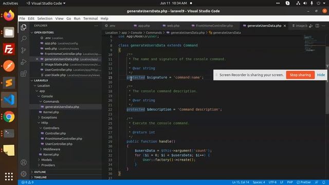Open Files manager from the dock
Viewport: 329px width, 185px height.
pos(9,32)
